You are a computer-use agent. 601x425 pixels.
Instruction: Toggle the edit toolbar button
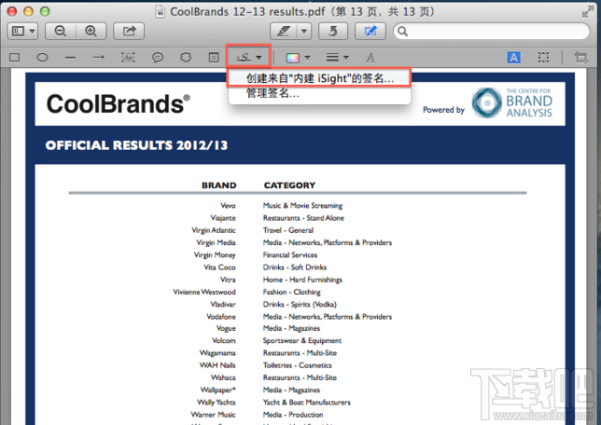point(370,31)
